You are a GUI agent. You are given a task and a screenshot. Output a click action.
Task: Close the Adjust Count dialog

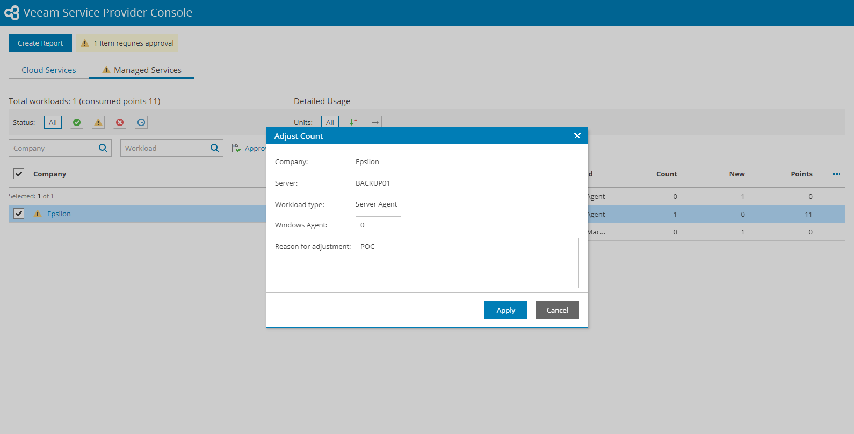point(577,136)
